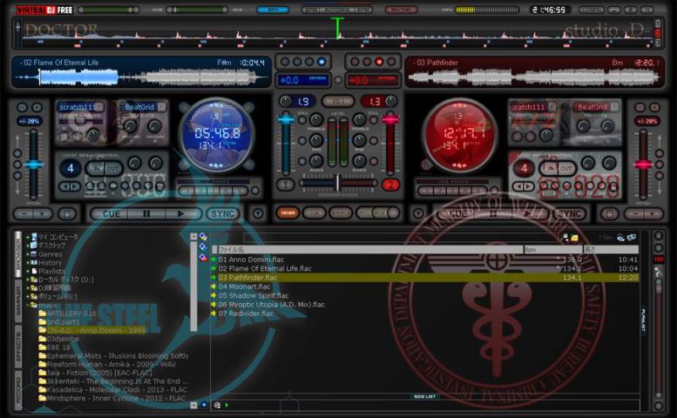Adjust the right channel volume fader

pyautogui.click(x=390, y=119)
